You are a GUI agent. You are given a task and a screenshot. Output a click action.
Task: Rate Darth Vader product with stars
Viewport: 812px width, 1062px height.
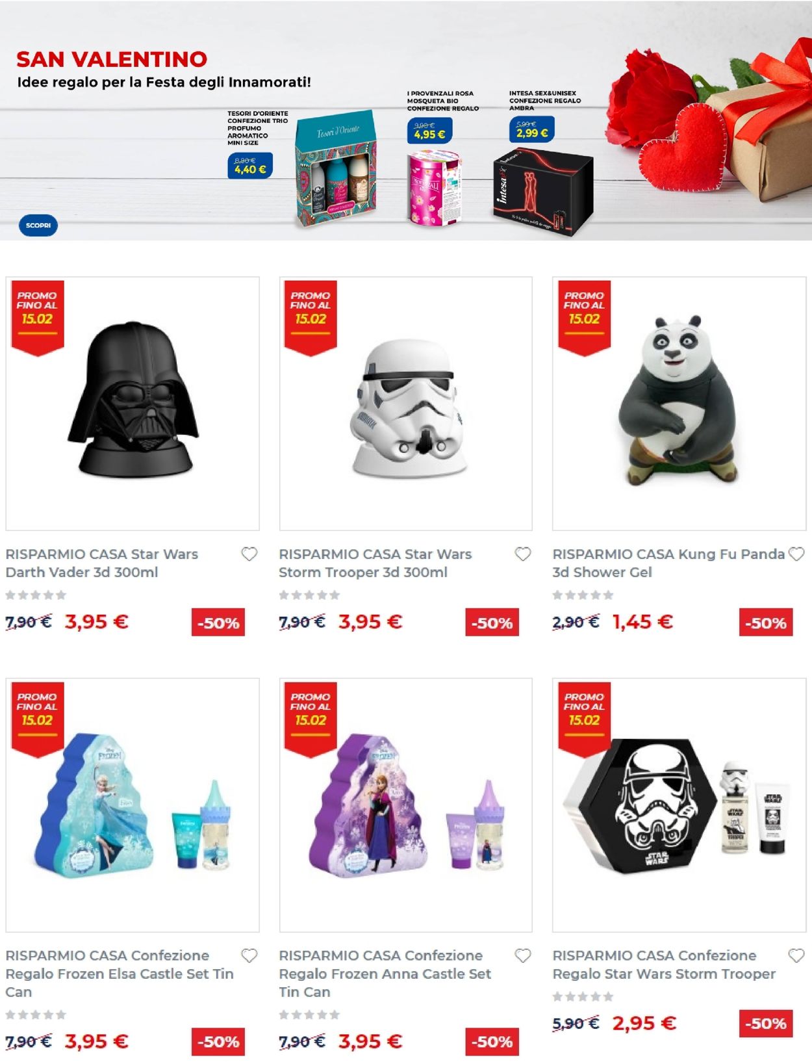point(36,595)
